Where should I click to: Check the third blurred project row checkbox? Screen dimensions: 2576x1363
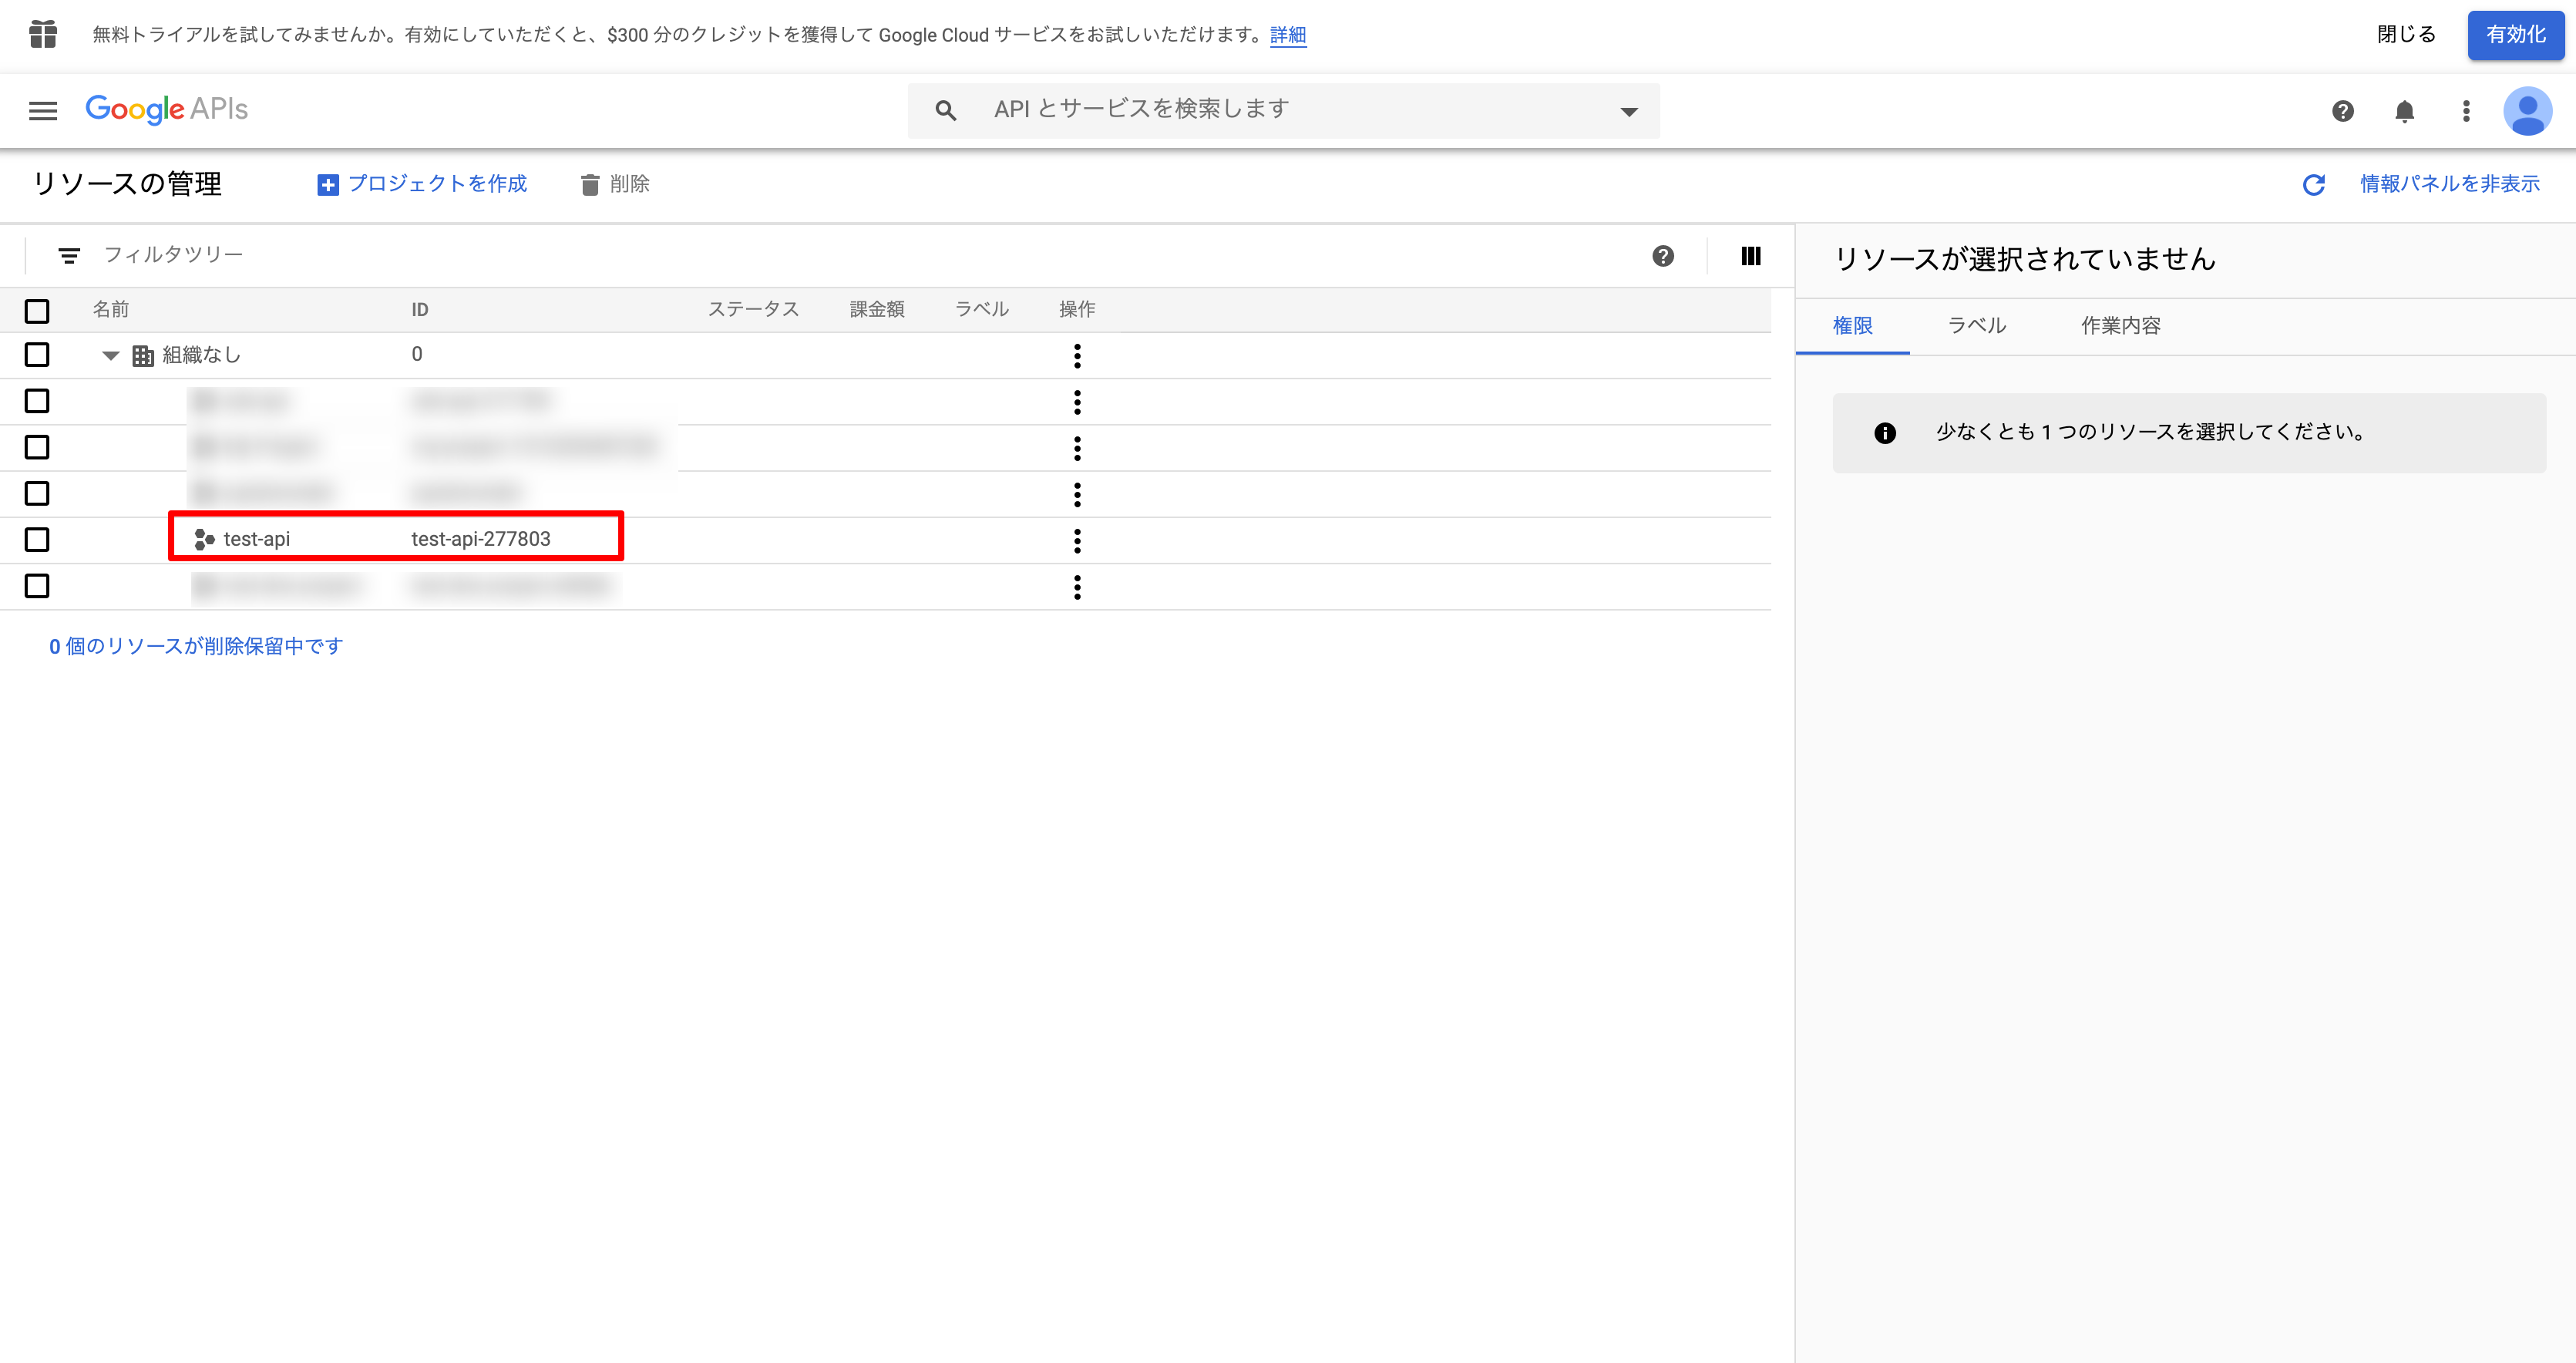[37, 494]
